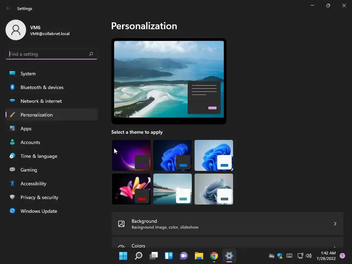Select Personalization in the sidebar

click(52, 115)
